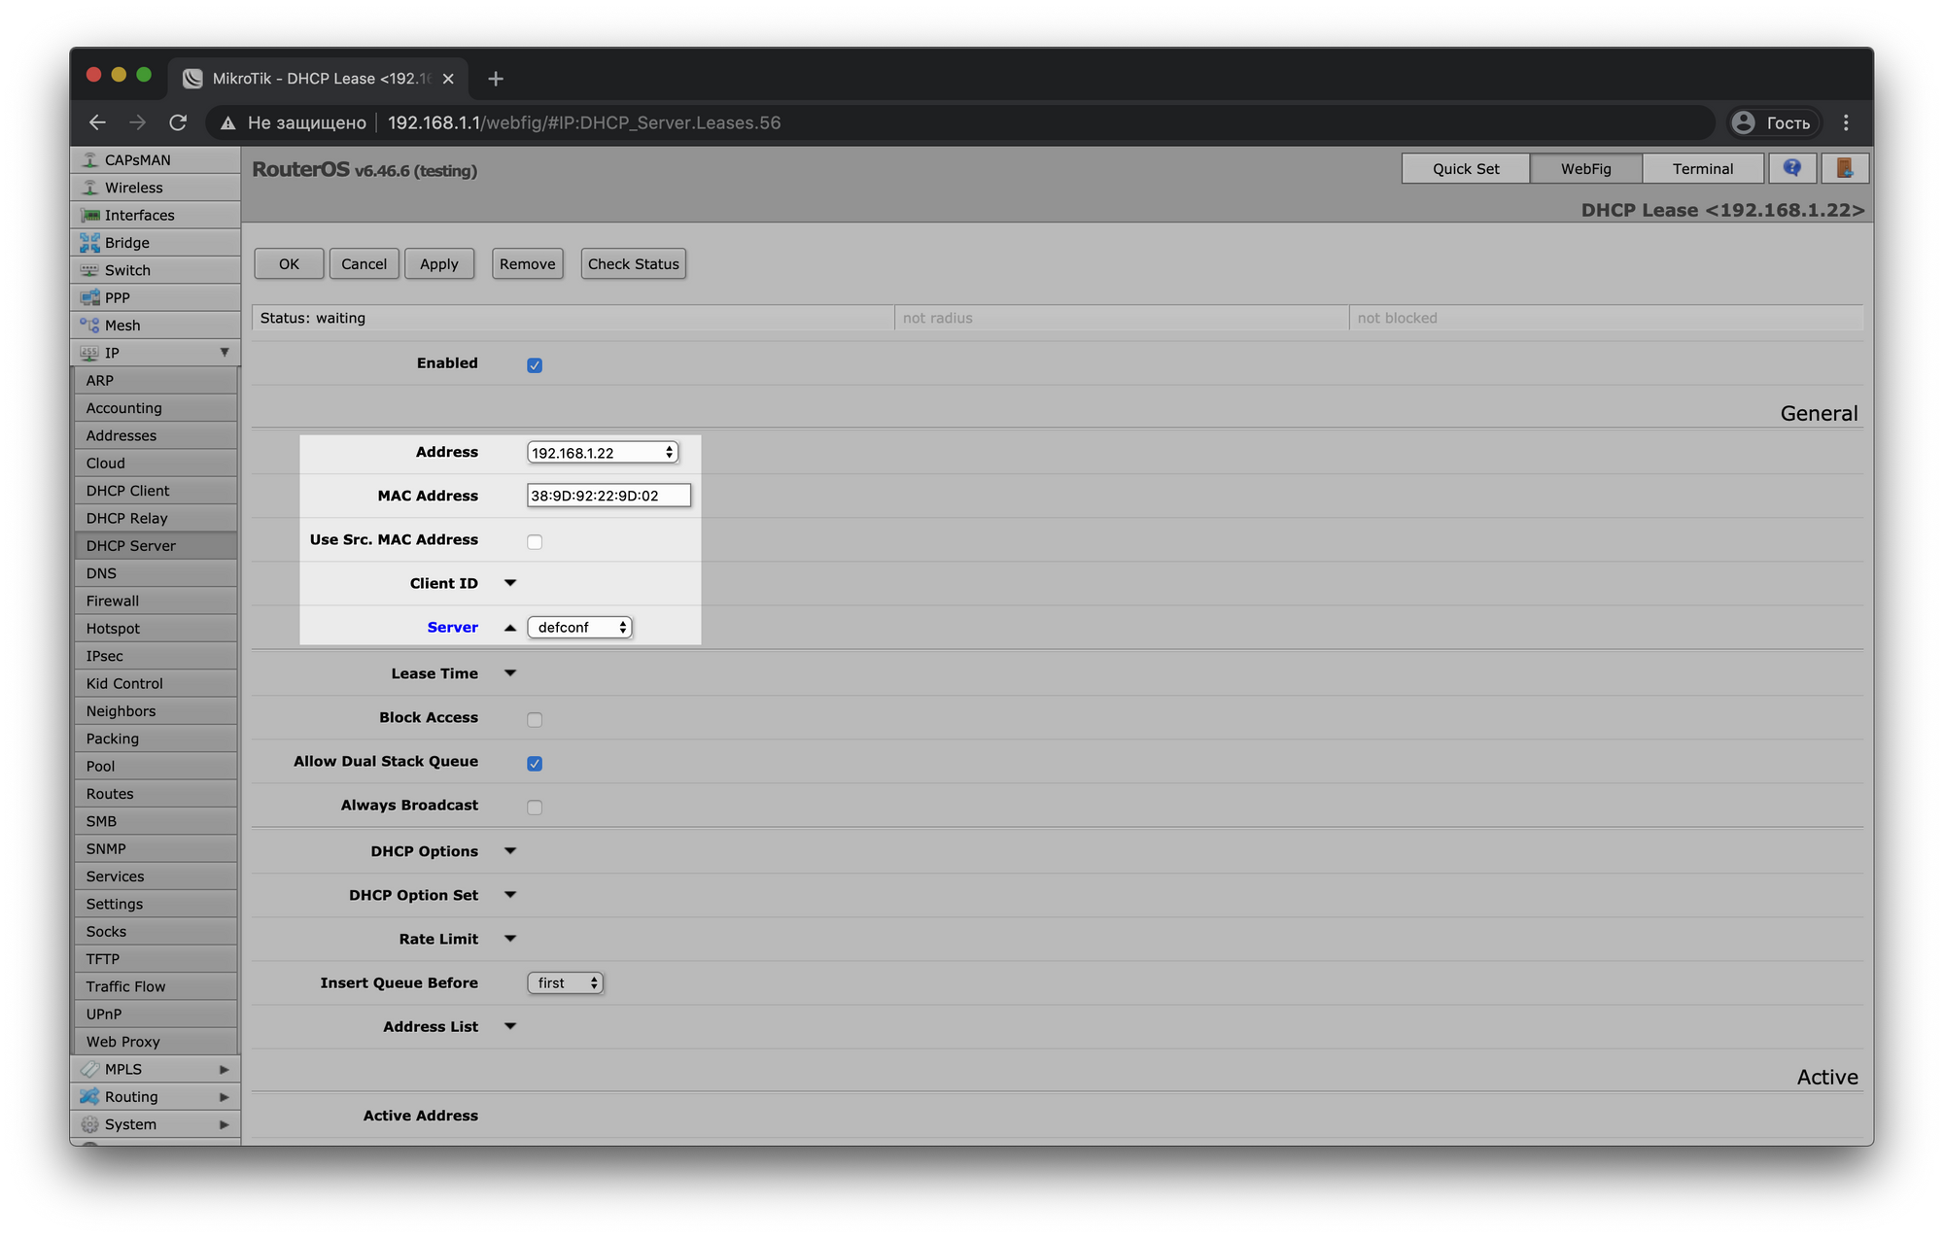
Task: Open the Bridge settings icon
Action: pyautogui.click(x=90, y=241)
